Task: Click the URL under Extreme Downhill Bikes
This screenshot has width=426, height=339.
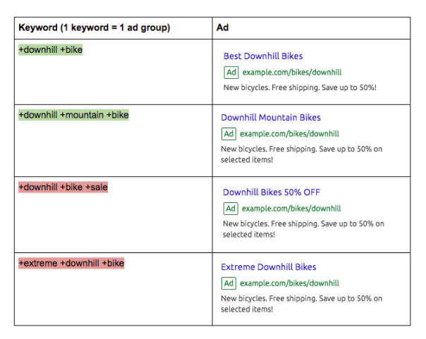Action: pos(289,283)
